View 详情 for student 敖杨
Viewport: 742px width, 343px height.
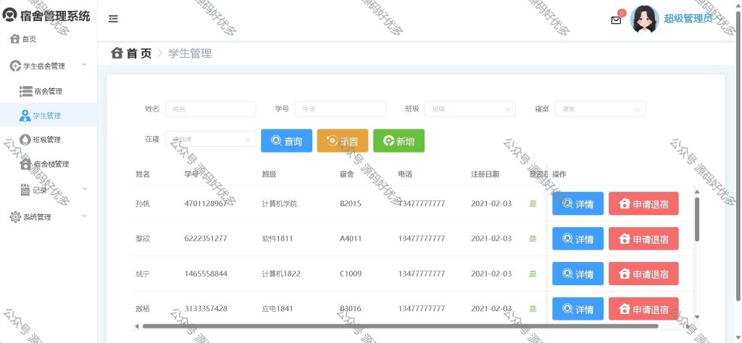(578, 309)
